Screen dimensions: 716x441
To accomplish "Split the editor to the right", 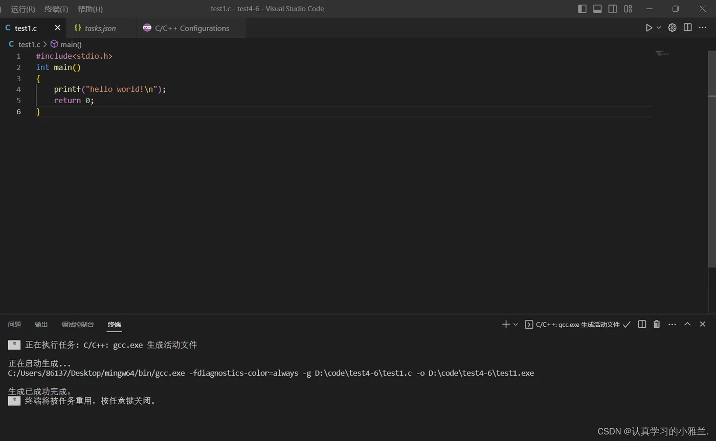I will tap(687, 28).
